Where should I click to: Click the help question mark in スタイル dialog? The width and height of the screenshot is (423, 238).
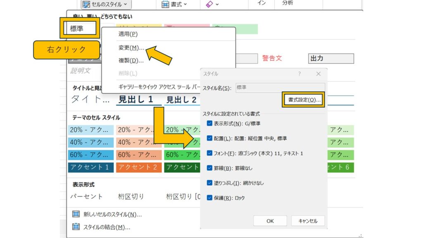click(299, 74)
